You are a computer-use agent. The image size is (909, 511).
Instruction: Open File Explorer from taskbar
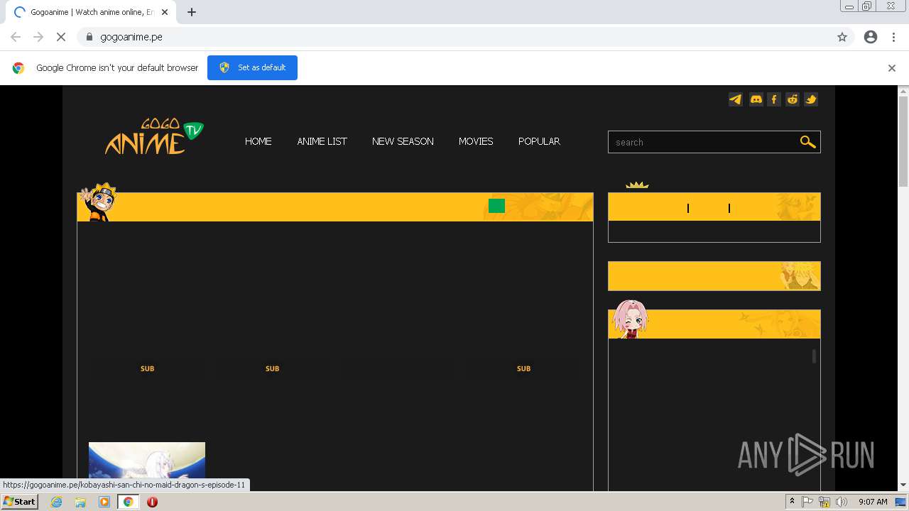click(x=80, y=502)
